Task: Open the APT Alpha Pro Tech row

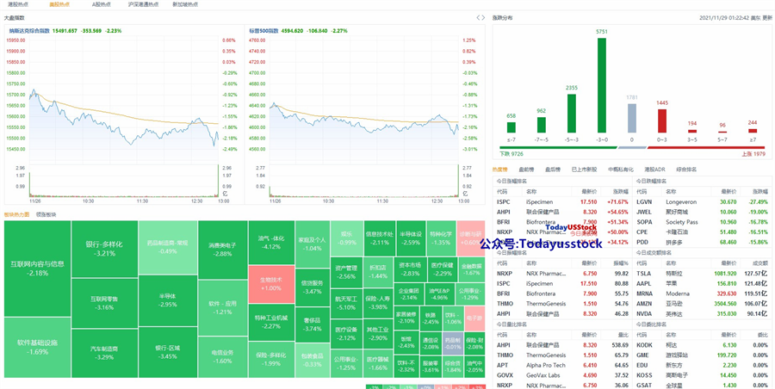Action: point(562,365)
